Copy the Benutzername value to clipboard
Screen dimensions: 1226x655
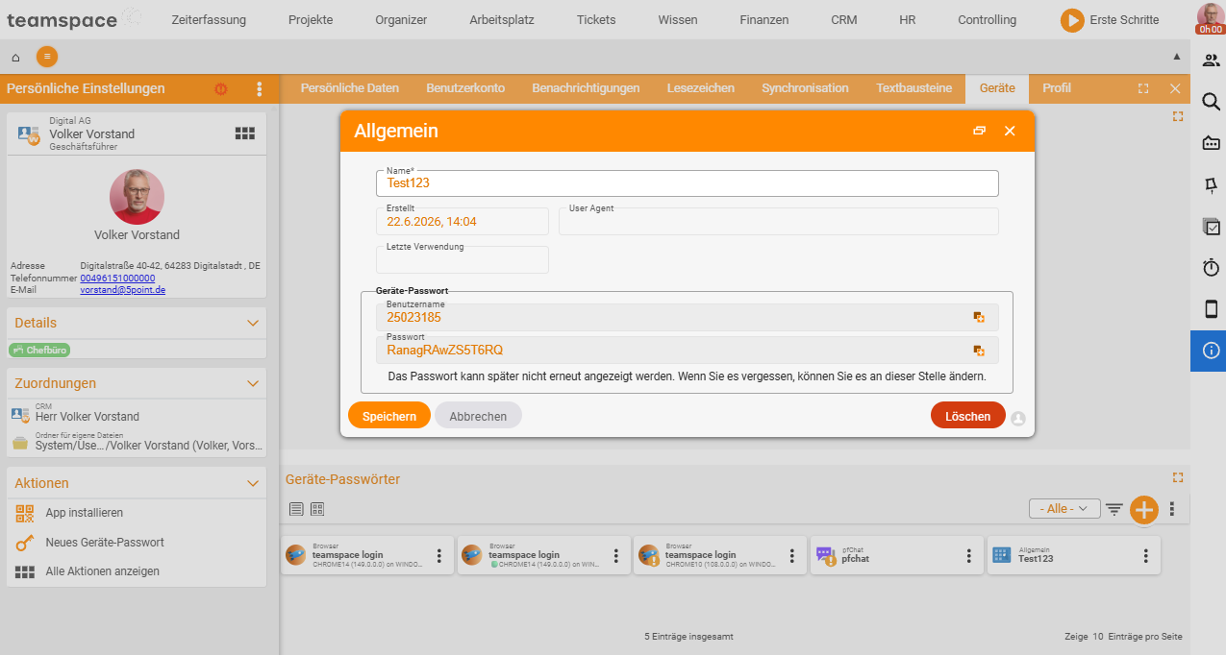(979, 317)
